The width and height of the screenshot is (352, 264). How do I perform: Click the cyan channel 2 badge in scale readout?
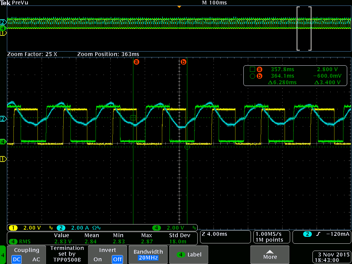click(61, 228)
